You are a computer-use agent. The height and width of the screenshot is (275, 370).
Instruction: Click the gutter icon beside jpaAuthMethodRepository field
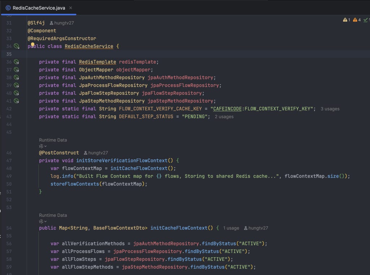(16, 78)
